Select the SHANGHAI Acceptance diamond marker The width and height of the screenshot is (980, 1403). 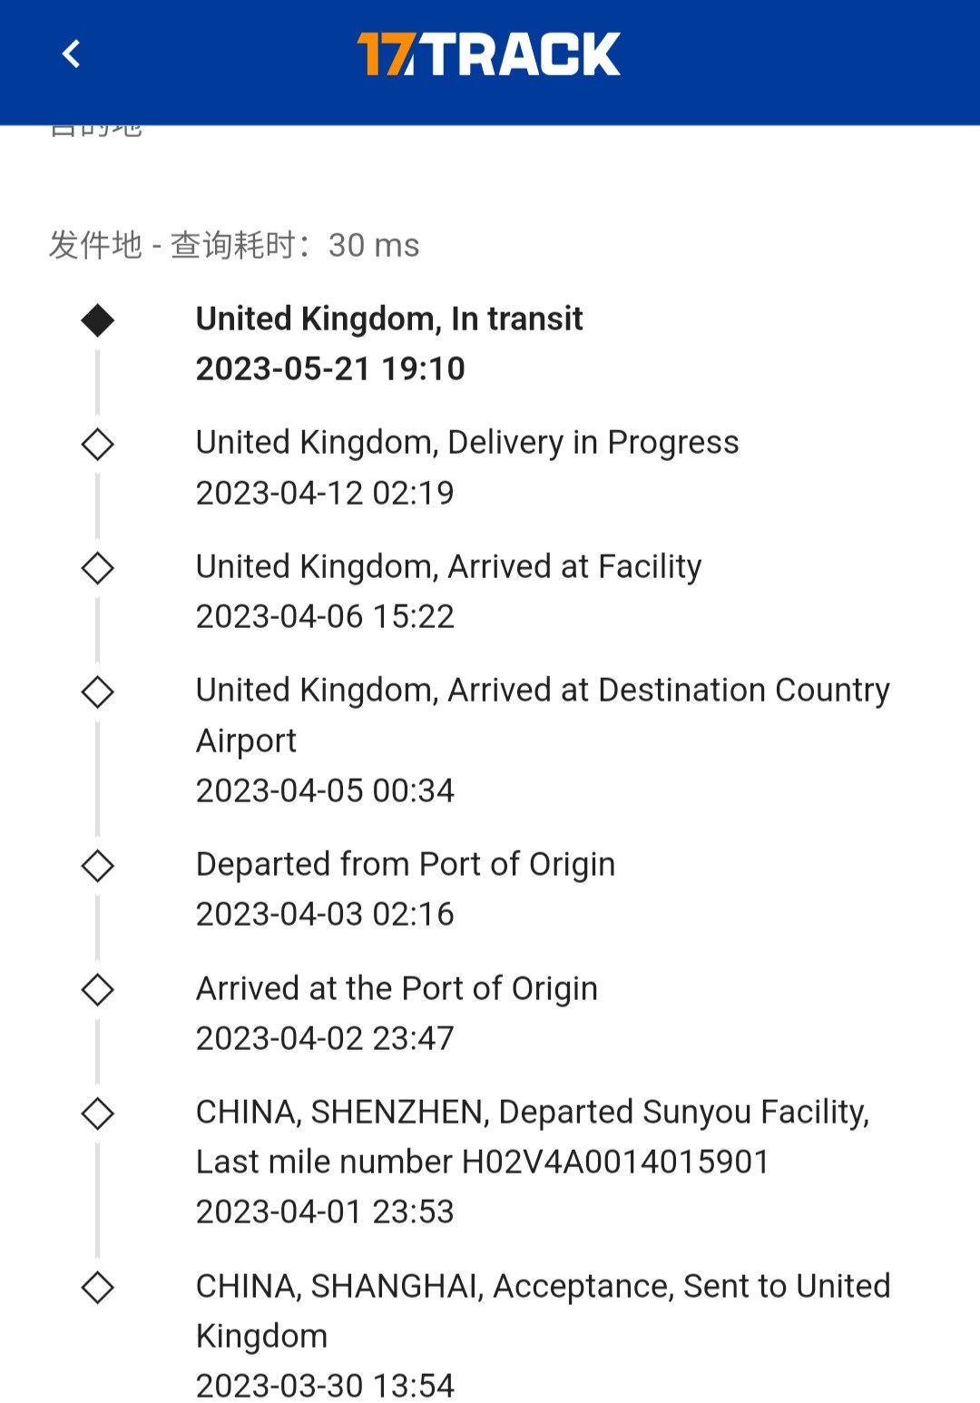coord(97,1287)
